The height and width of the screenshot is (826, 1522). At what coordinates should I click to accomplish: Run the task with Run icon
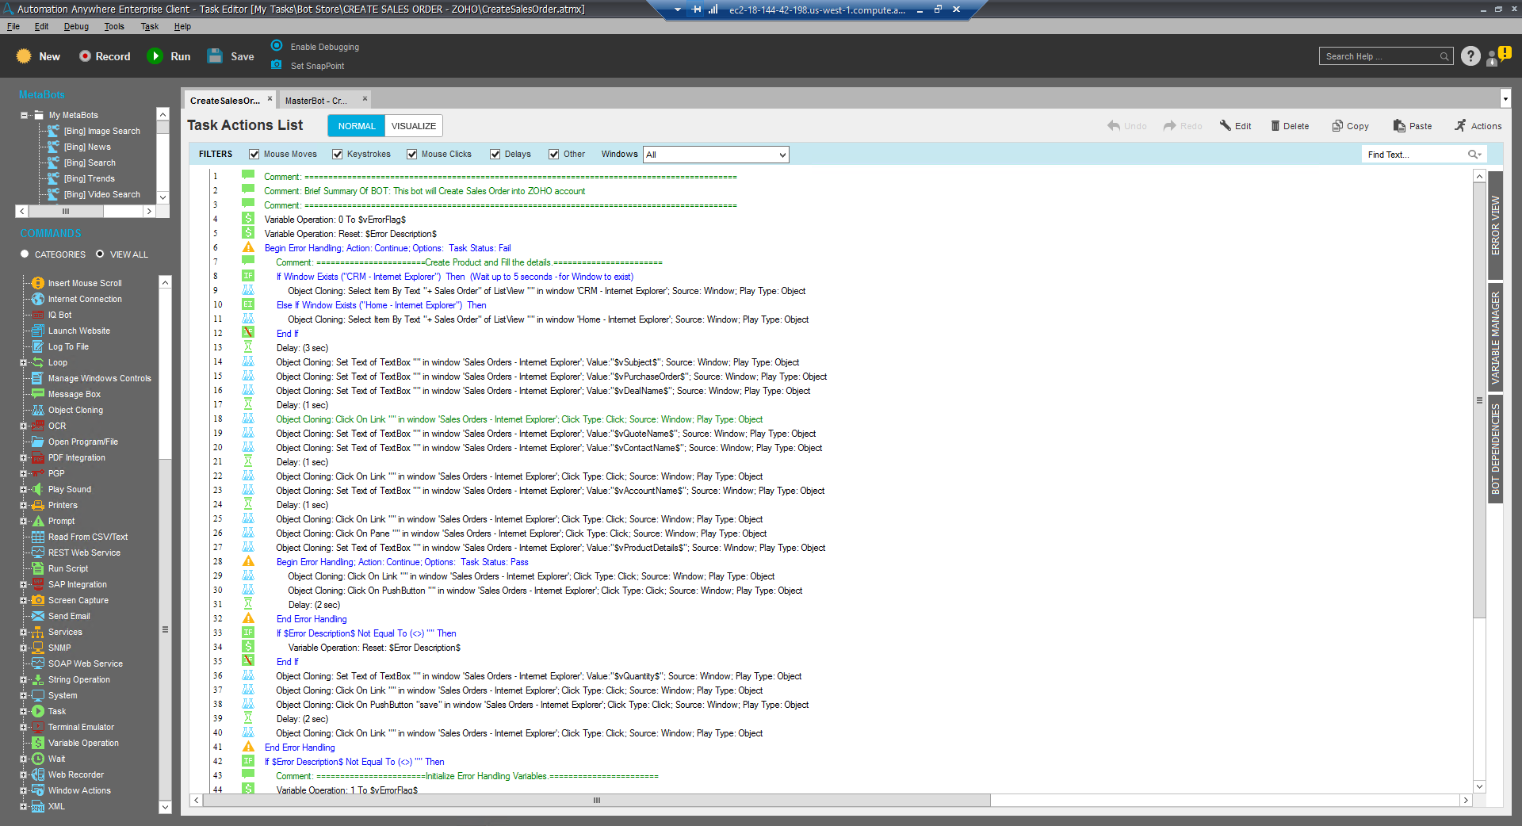pyautogui.click(x=155, y=56)
